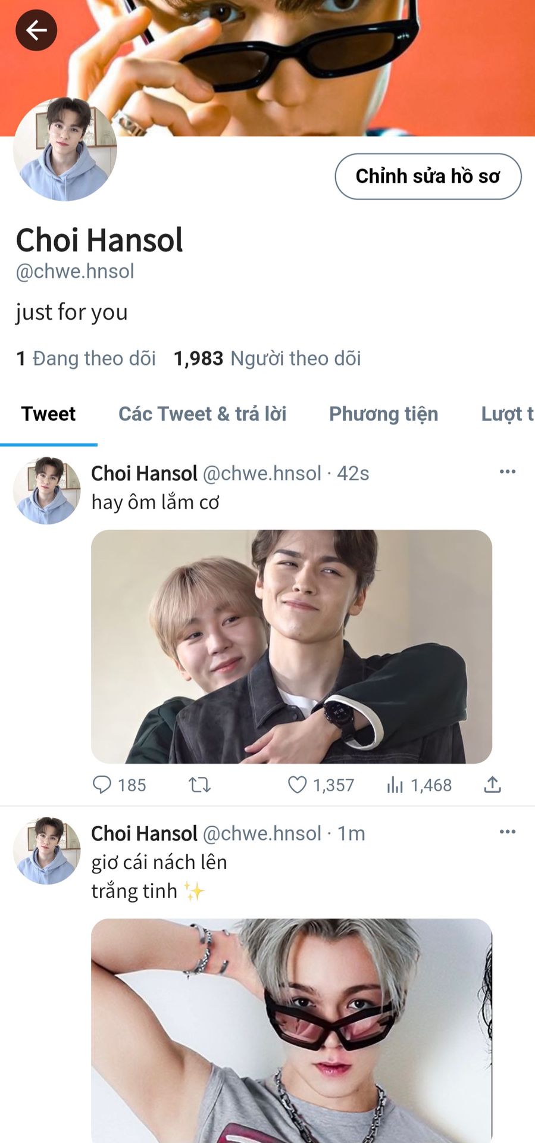The width and height of the screenshot is (535, 1143).
Task: Like the 'hay ôm lắm cơ' tweet
Action: (297, 785)
